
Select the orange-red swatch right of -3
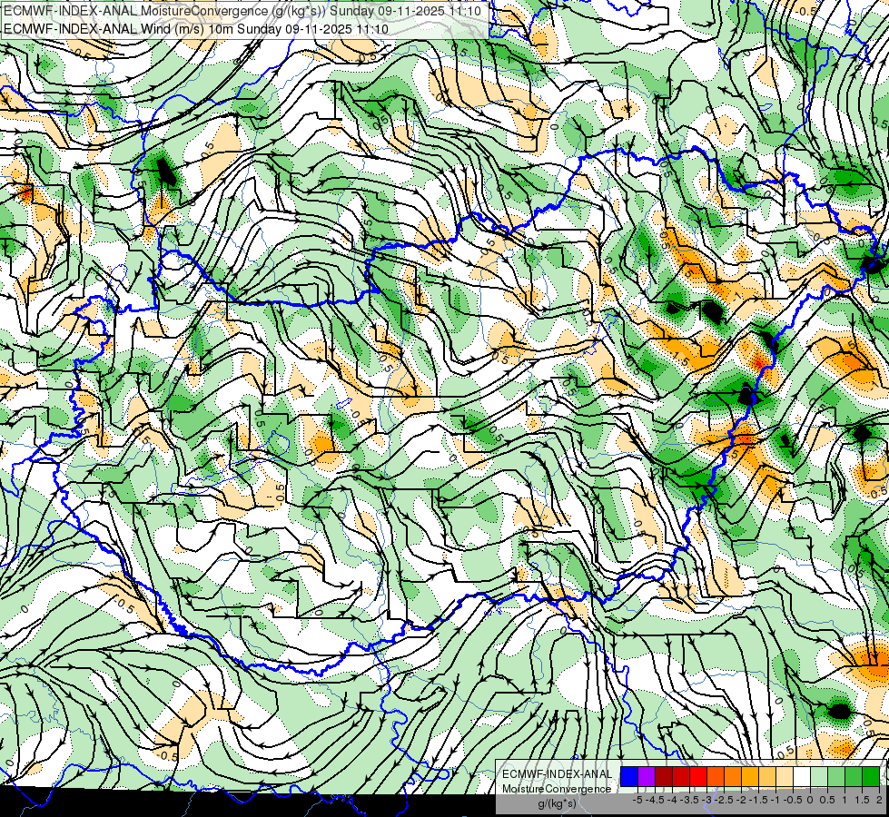tap(716, 776)
